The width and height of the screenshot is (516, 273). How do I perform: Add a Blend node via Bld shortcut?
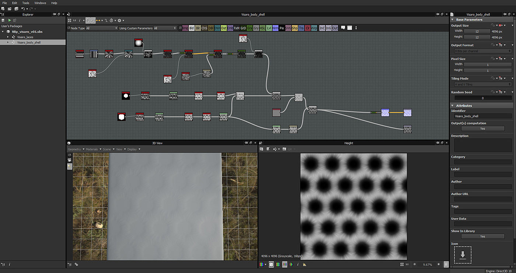tap(191, 28)
